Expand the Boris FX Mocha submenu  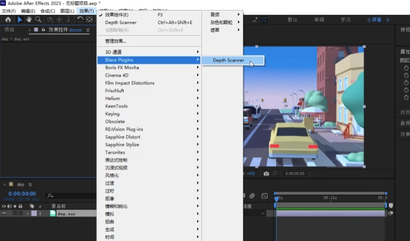click(x=122, y=67)
